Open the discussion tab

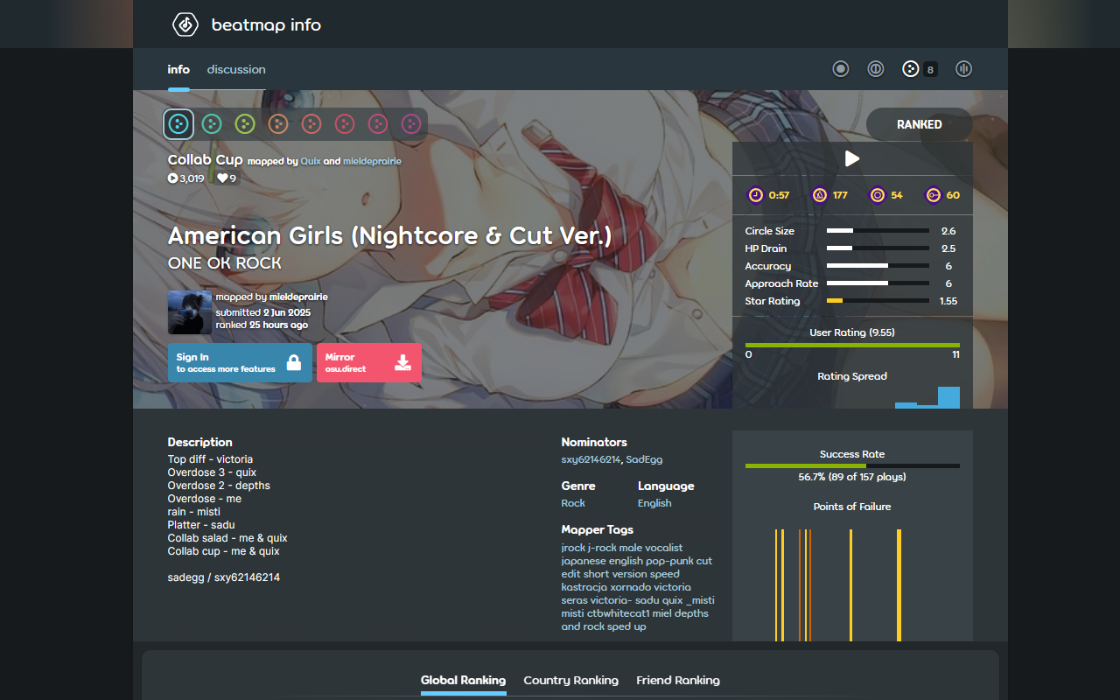236,69
